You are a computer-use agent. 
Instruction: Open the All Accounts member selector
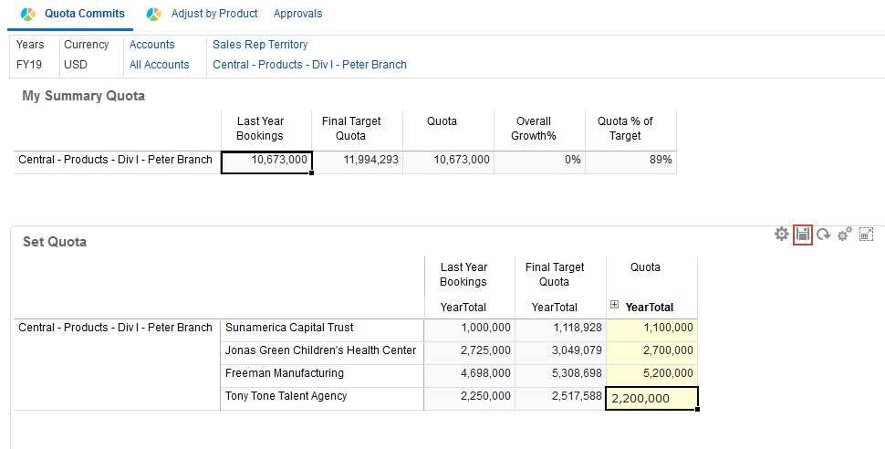click(x=159, y=65)
